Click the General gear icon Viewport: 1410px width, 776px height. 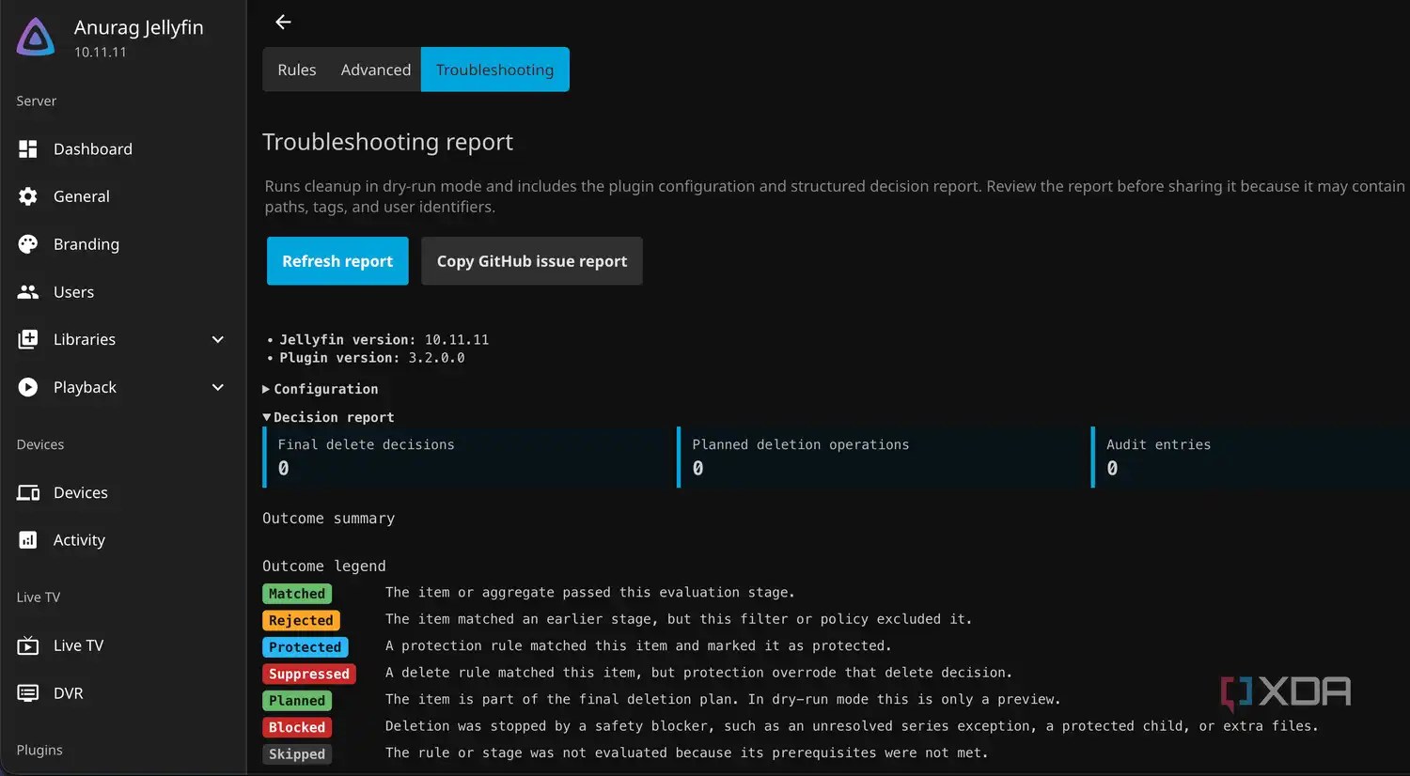[x=28, y=196]
